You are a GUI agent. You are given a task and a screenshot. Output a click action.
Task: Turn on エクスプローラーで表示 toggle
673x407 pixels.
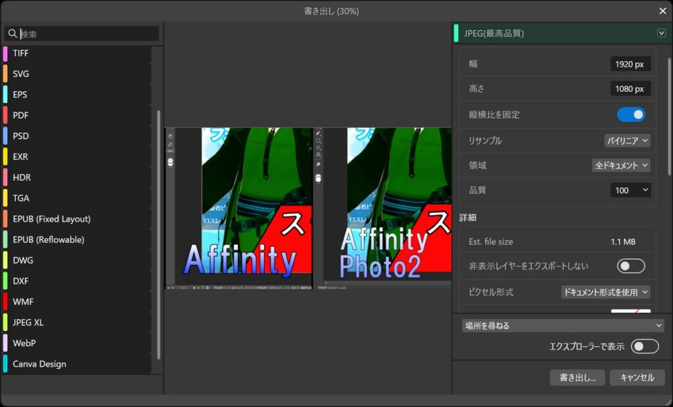pyautogui.click(x=644, y=347)
